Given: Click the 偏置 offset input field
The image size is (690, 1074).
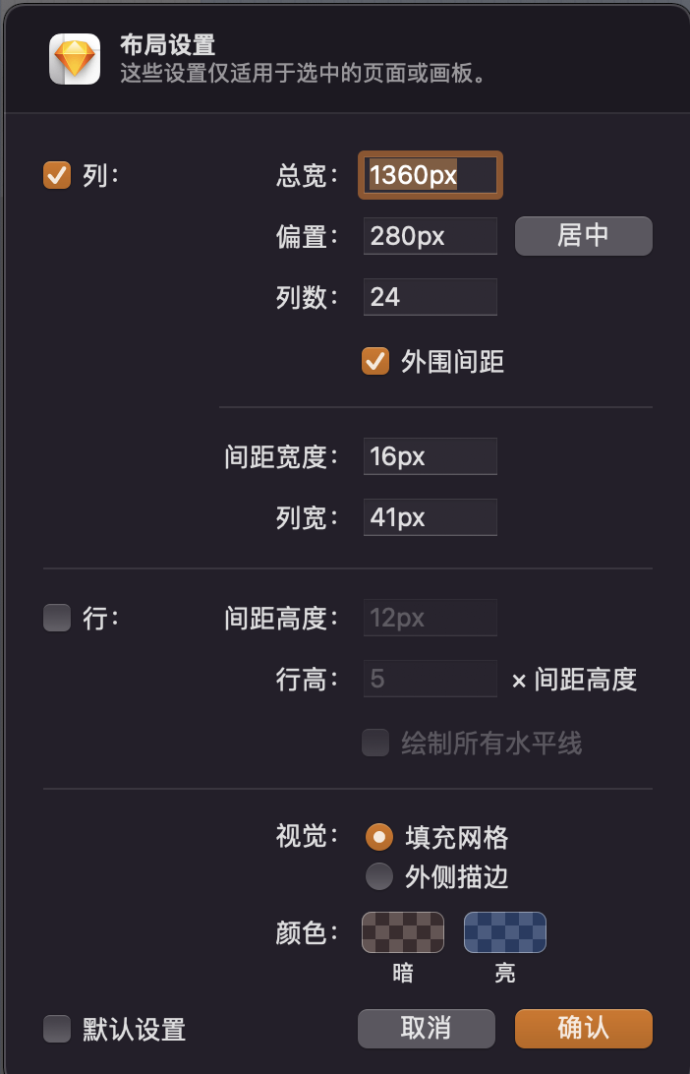Looking at the screenshot, I should 430,236.
